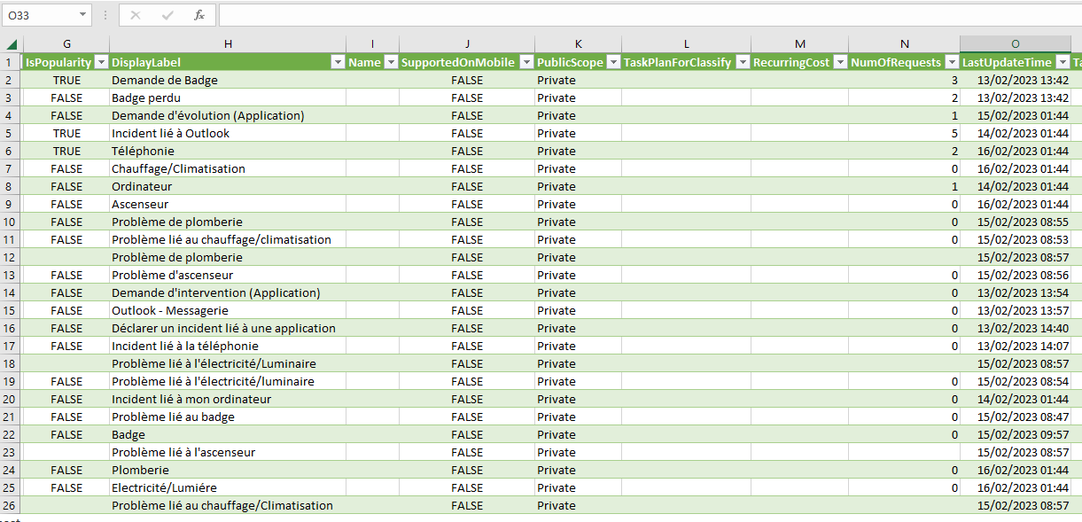Viewport: 1082px width, 522px height.
Task: Select row 5 by clicking its row number
Action: coord(12,133)
